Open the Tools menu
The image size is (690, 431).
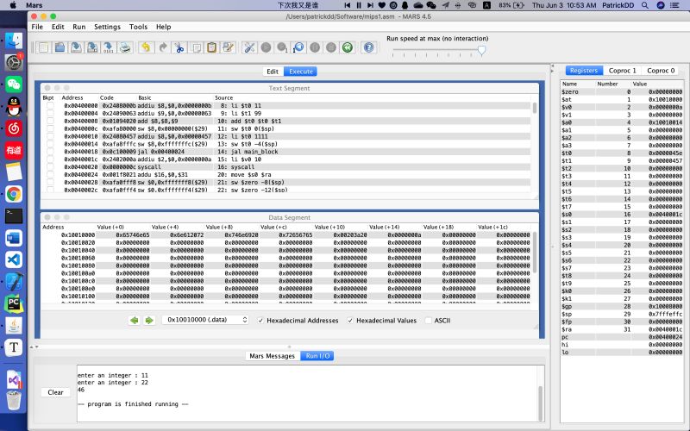(x=138, y=27)
